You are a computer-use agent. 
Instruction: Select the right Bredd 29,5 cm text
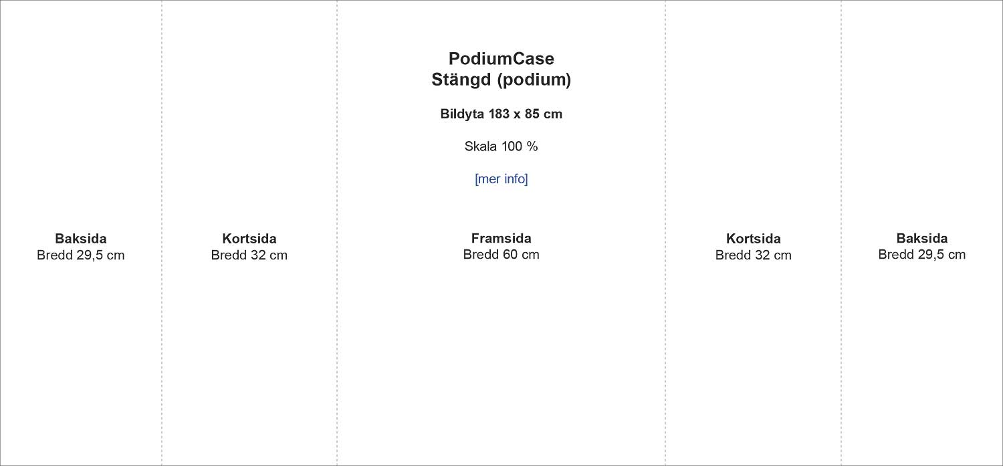(921, 255)
